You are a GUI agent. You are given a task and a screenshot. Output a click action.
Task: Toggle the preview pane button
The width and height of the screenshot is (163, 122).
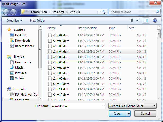(146, 21)
